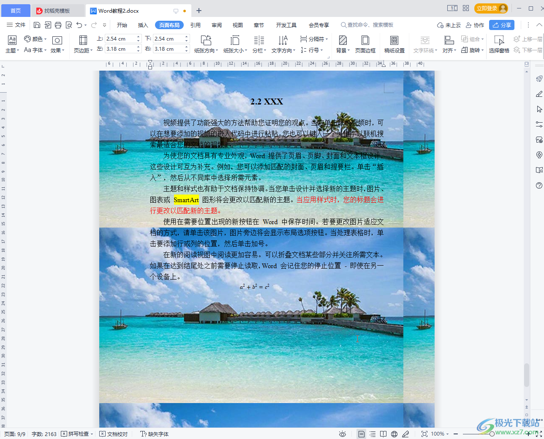Switch to the 审阅 (Review) ribbon tab
Screen dimensions: 544x439
[217, 25]
